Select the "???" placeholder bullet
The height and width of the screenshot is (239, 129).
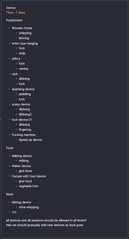[14, 213]
